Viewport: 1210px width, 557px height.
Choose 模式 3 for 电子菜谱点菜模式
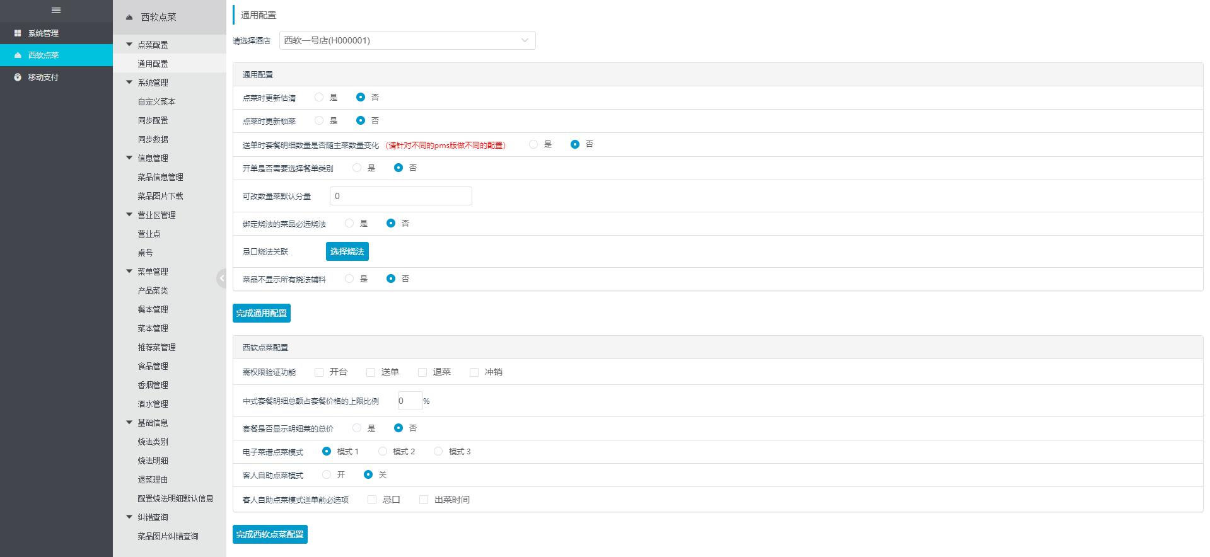[438, 451]
